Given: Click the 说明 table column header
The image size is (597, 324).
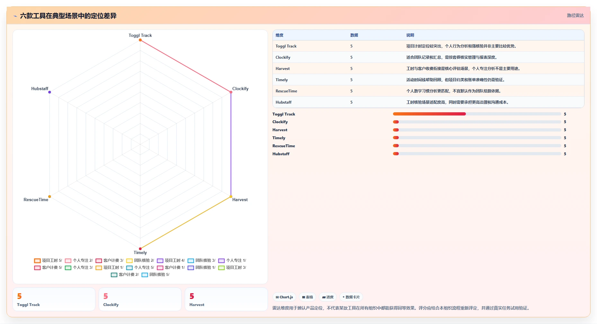Looking at the screenshot, I should [410, 35].
